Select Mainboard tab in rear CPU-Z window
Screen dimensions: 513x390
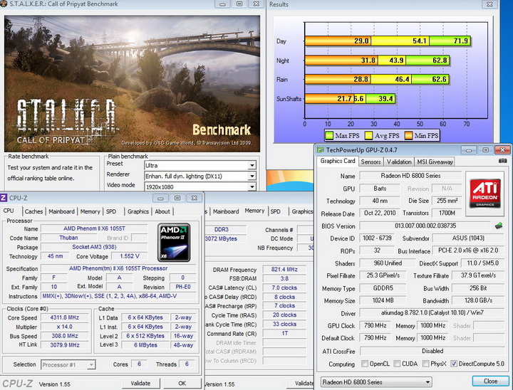click(226, 211)
